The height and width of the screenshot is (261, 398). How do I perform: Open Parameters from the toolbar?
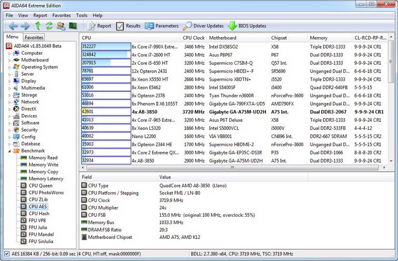[161, 26]
